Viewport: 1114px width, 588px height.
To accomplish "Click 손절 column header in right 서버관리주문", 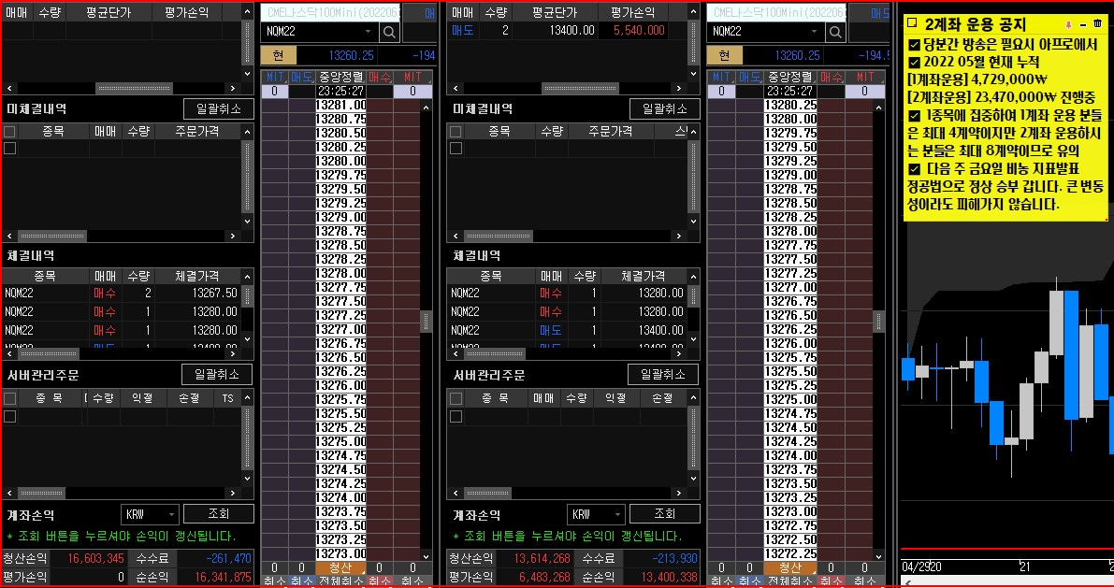I will coord(663,398).
